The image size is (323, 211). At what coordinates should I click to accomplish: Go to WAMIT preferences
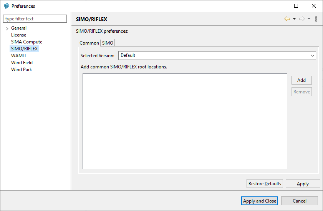point(19,56)
